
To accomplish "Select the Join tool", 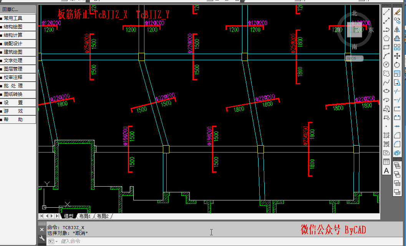I will click(x=397, y=126).
